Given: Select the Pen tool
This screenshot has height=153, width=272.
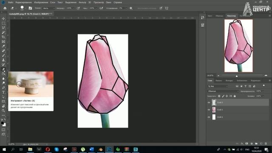Looking at the screenshot, I should tap(3, 88).
